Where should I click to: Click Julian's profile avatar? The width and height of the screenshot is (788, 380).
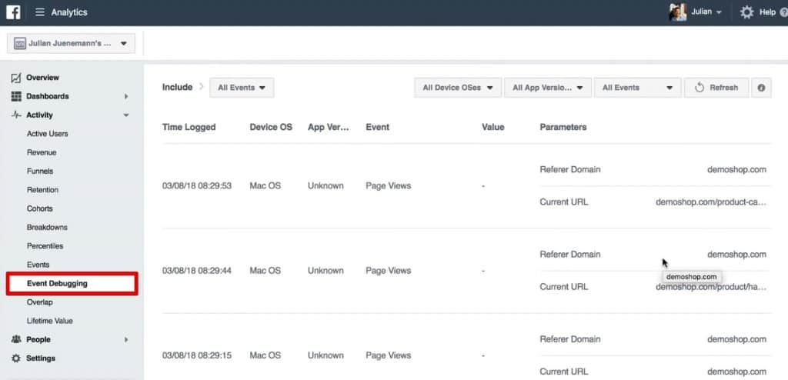(677, 12)
